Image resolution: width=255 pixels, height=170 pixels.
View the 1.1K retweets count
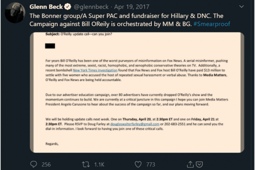[x=100, y=164]
